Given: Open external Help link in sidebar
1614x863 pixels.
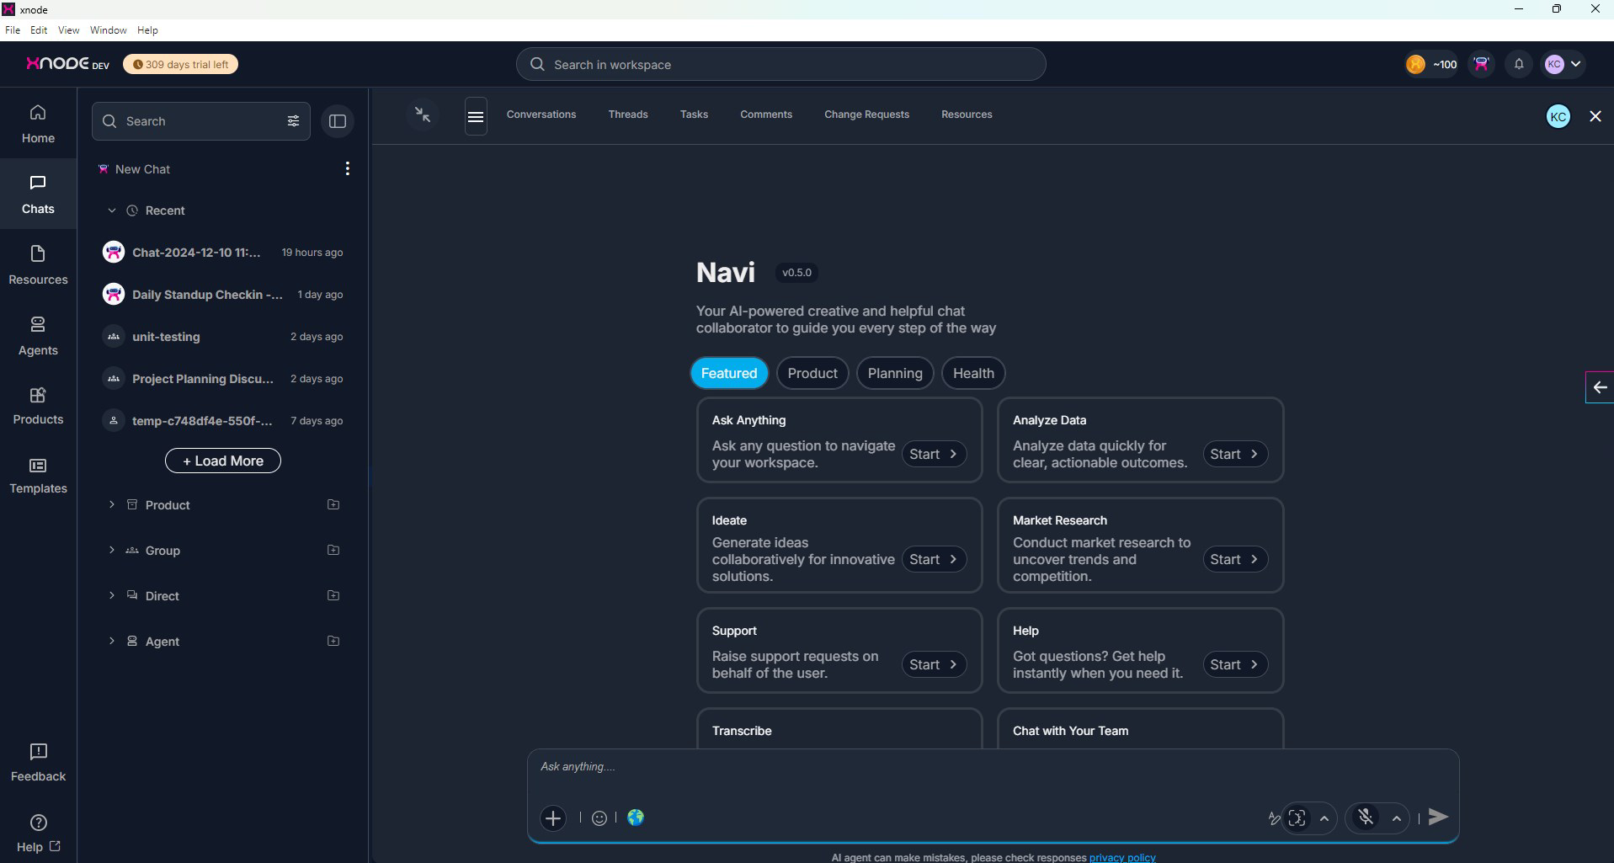Looking at the screenshot, I should [38, 833].
